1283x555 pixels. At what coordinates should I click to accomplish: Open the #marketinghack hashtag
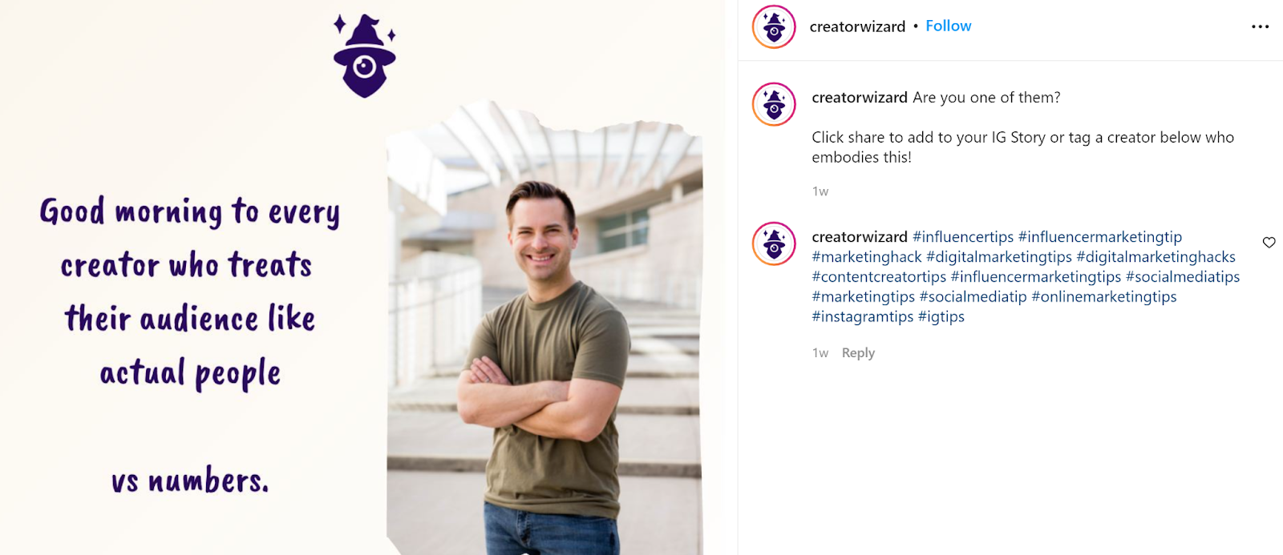(x=867, y=256)
